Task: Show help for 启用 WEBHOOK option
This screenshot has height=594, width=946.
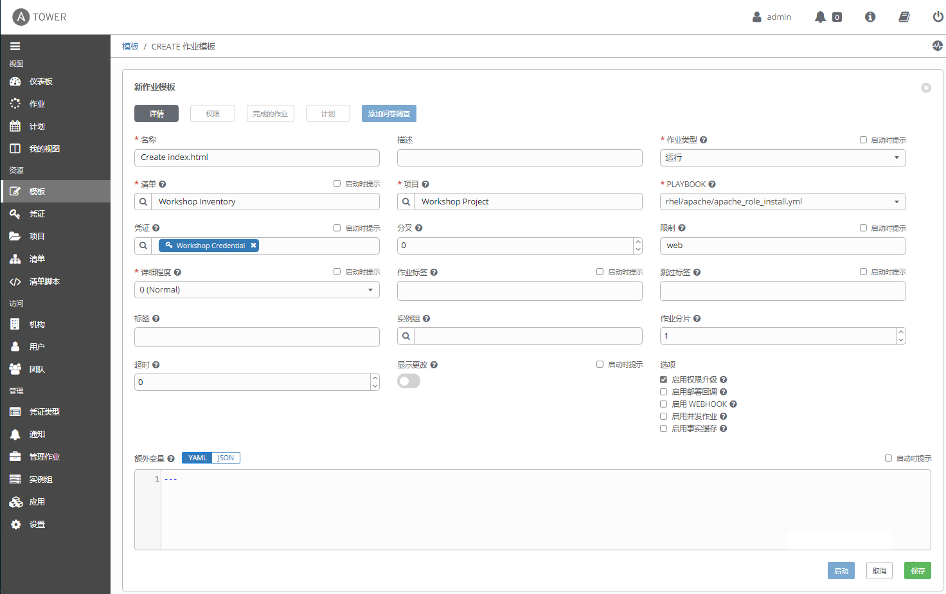Action: (x=733, y=404)
